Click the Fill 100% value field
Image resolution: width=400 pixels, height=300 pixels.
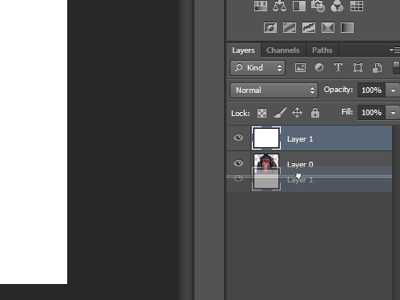pos(372,113)
